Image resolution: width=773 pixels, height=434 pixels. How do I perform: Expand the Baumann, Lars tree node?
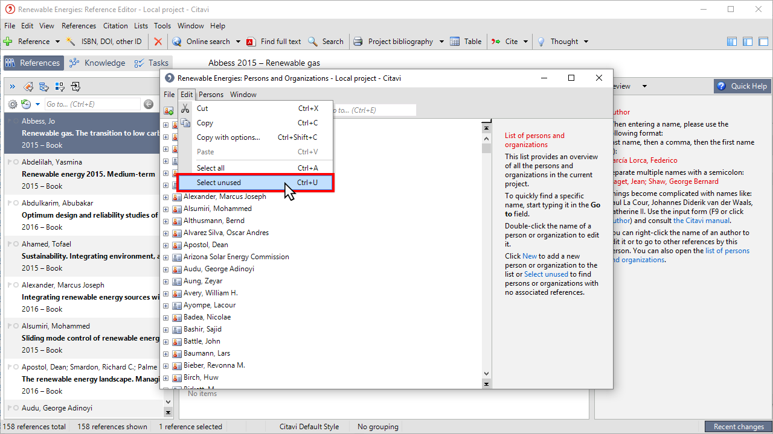tap(166, 353)
